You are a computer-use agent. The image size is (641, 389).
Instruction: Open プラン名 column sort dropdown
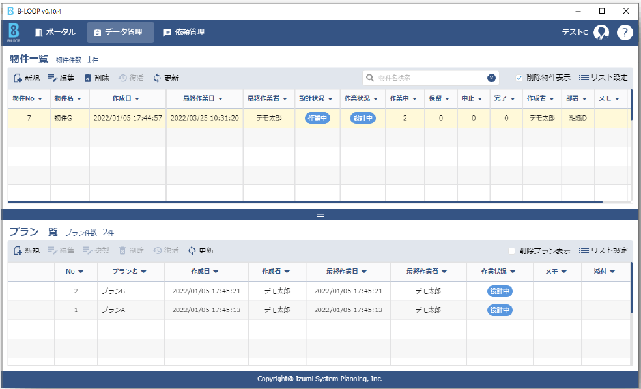[143, 272]
